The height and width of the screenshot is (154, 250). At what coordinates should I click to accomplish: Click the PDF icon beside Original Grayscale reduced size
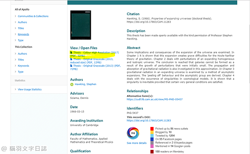pyautogui.click(x=71, y=59)
